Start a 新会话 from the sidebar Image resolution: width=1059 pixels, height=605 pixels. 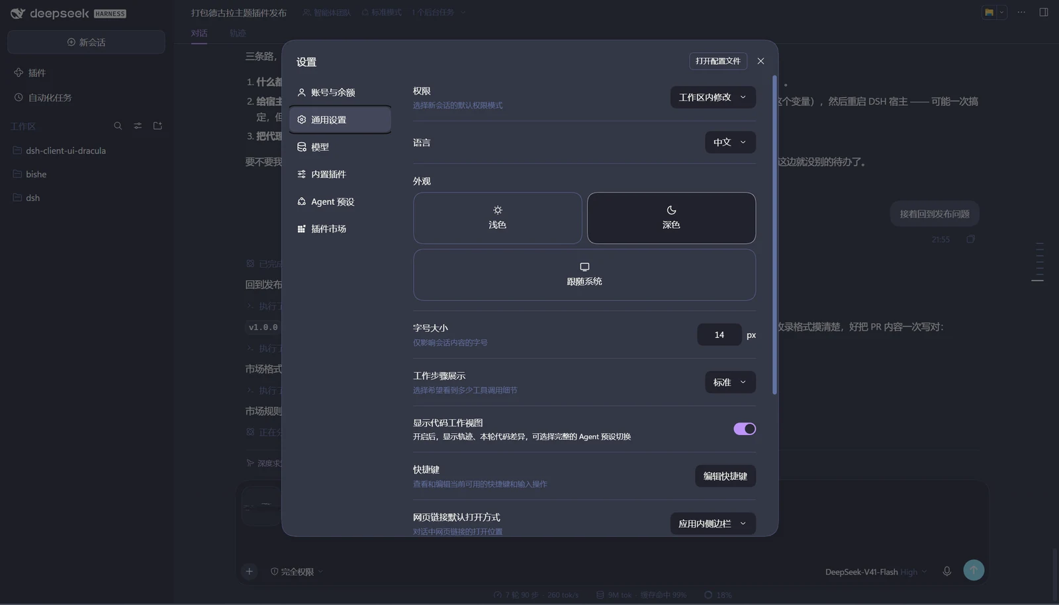click(86, 42)
